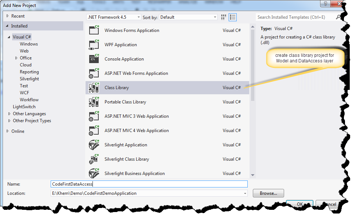Select the Silverlight Business Application text
This screenshot has width=356, height=219.
(x=135, y=174)
